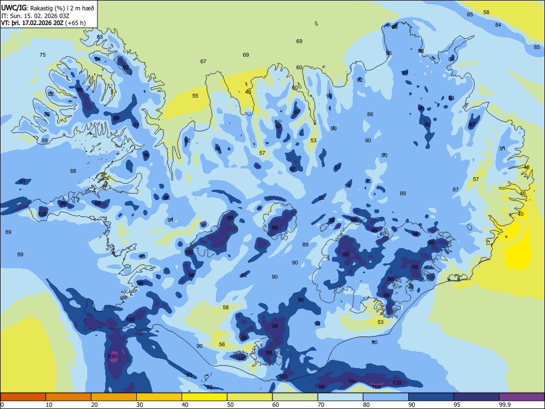Click the legend label '10'

point(49,405)
